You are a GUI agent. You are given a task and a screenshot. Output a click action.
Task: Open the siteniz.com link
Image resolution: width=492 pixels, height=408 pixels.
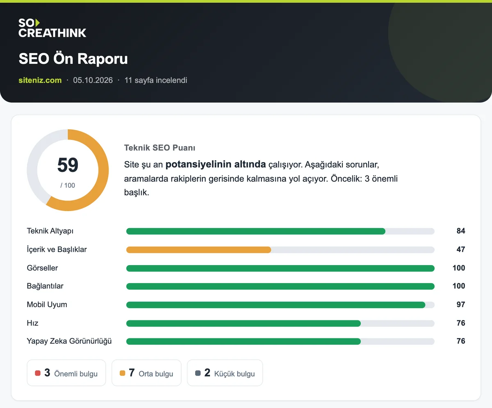point(40,80)
